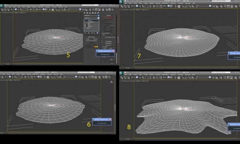The height and width of the screenshot is (144, 240).
Task: Expand the Soft Selection rollout
Action: click(108, 41)
